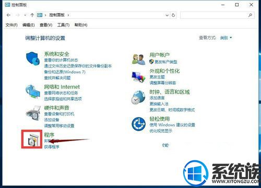The height and width of the screenshot is (188, 261).
Task: Go up one level with up arrow
Action: pos(32,15)
